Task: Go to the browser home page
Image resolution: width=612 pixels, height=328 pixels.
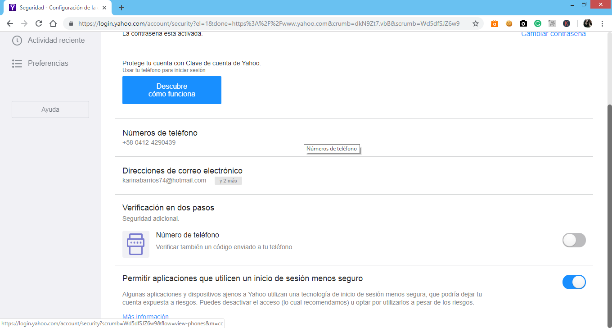Action: [53, 23]
